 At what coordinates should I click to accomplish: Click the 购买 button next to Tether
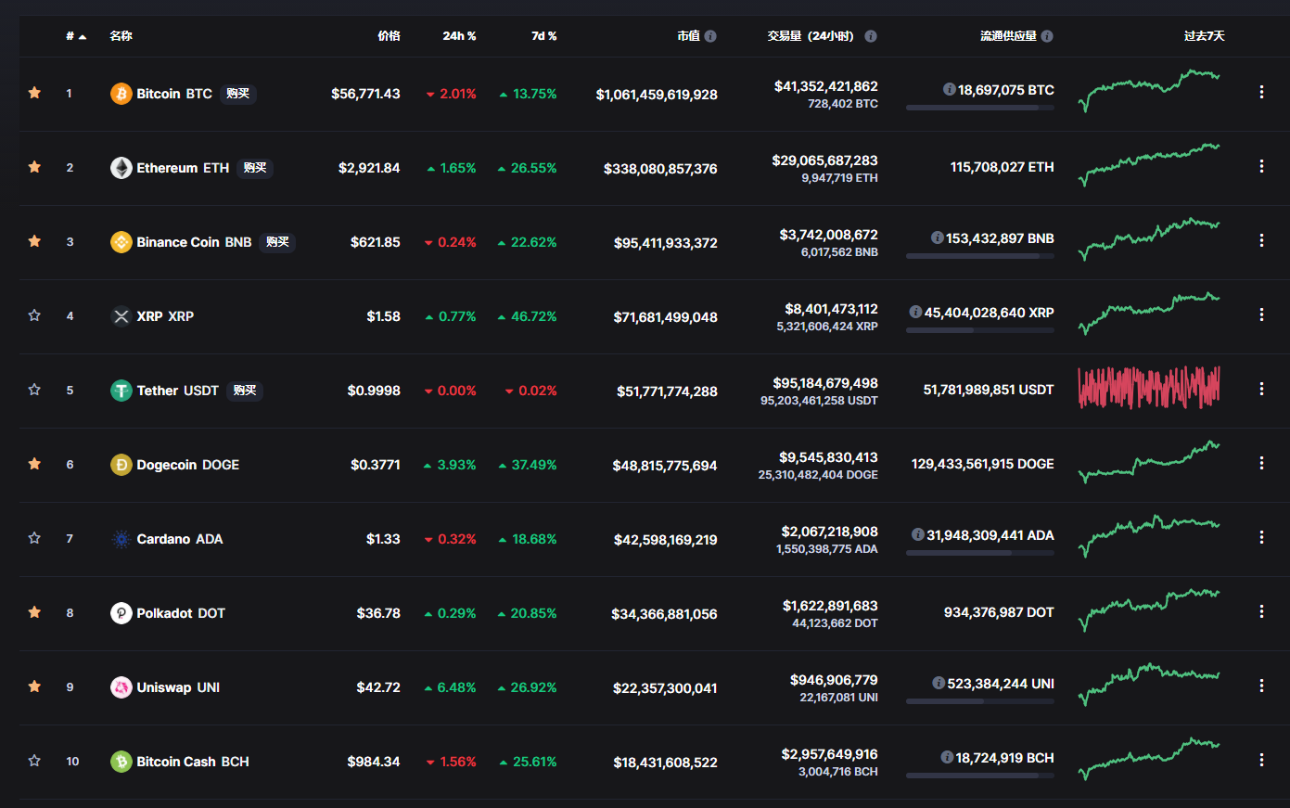tap(245, 391)
